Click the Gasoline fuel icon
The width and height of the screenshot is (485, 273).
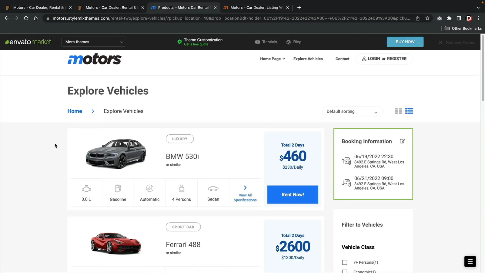click(x=118, y=188)
